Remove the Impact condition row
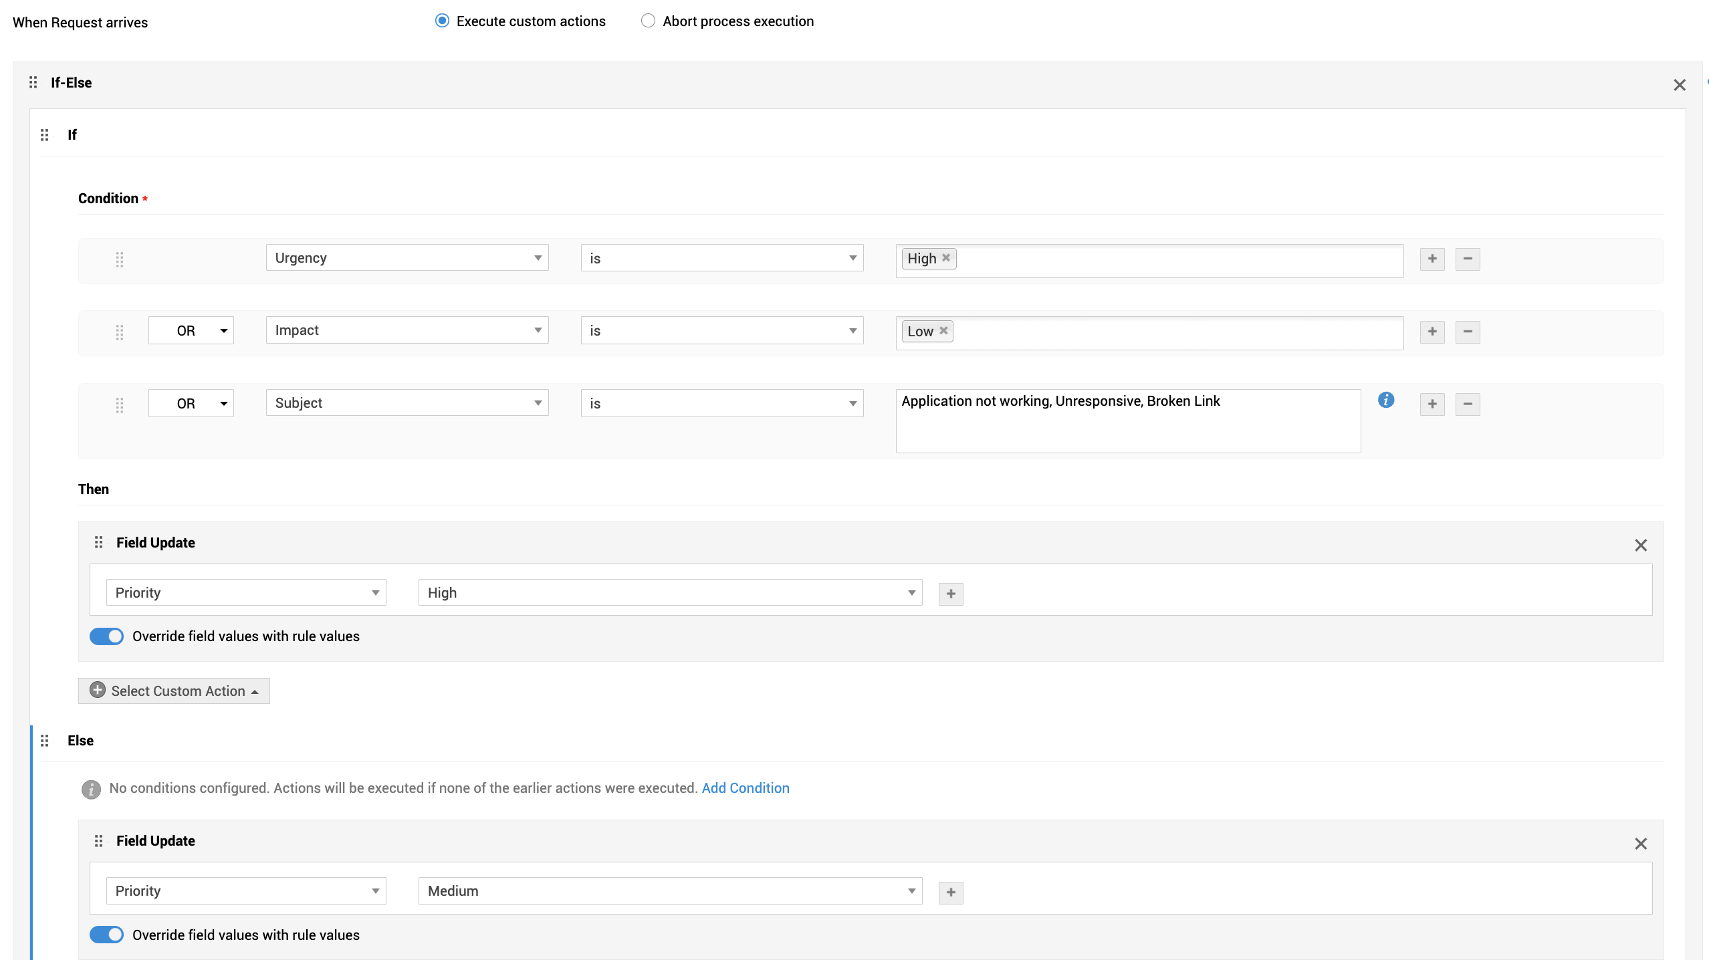This screenshot has width=1709, height=960. 1468,332
